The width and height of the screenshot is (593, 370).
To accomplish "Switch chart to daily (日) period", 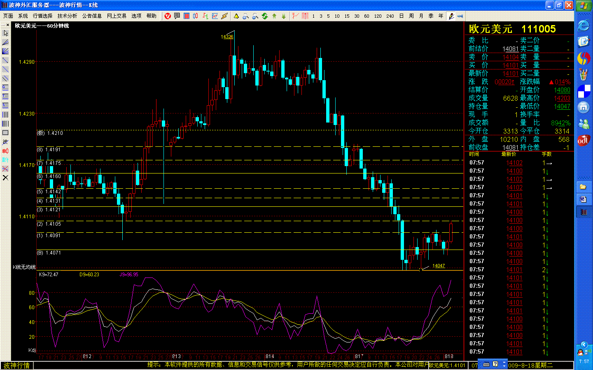I will (x=402, y=16).
